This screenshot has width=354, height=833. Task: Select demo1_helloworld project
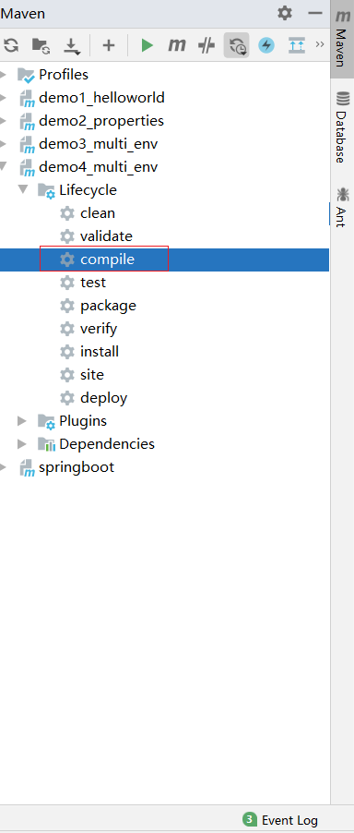point(101,98)
